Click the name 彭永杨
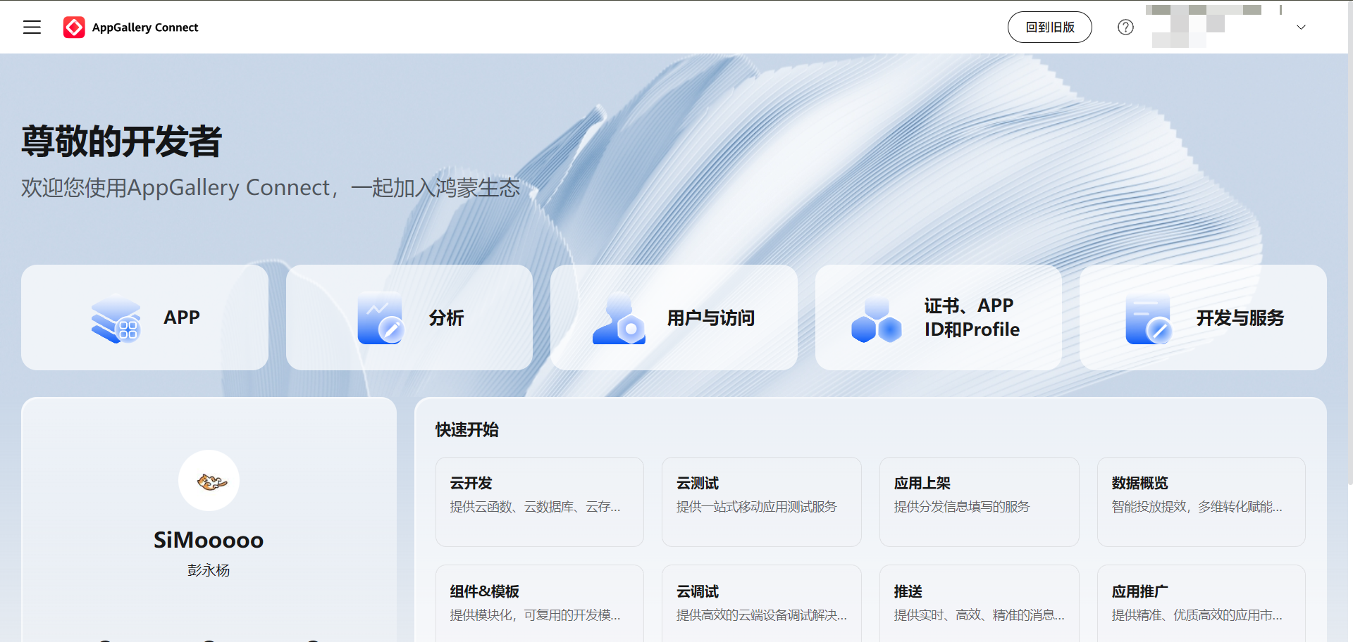 209,570
